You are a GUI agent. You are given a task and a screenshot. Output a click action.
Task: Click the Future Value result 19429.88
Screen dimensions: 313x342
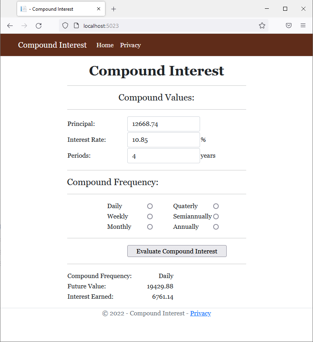click(x=160, y=286)
